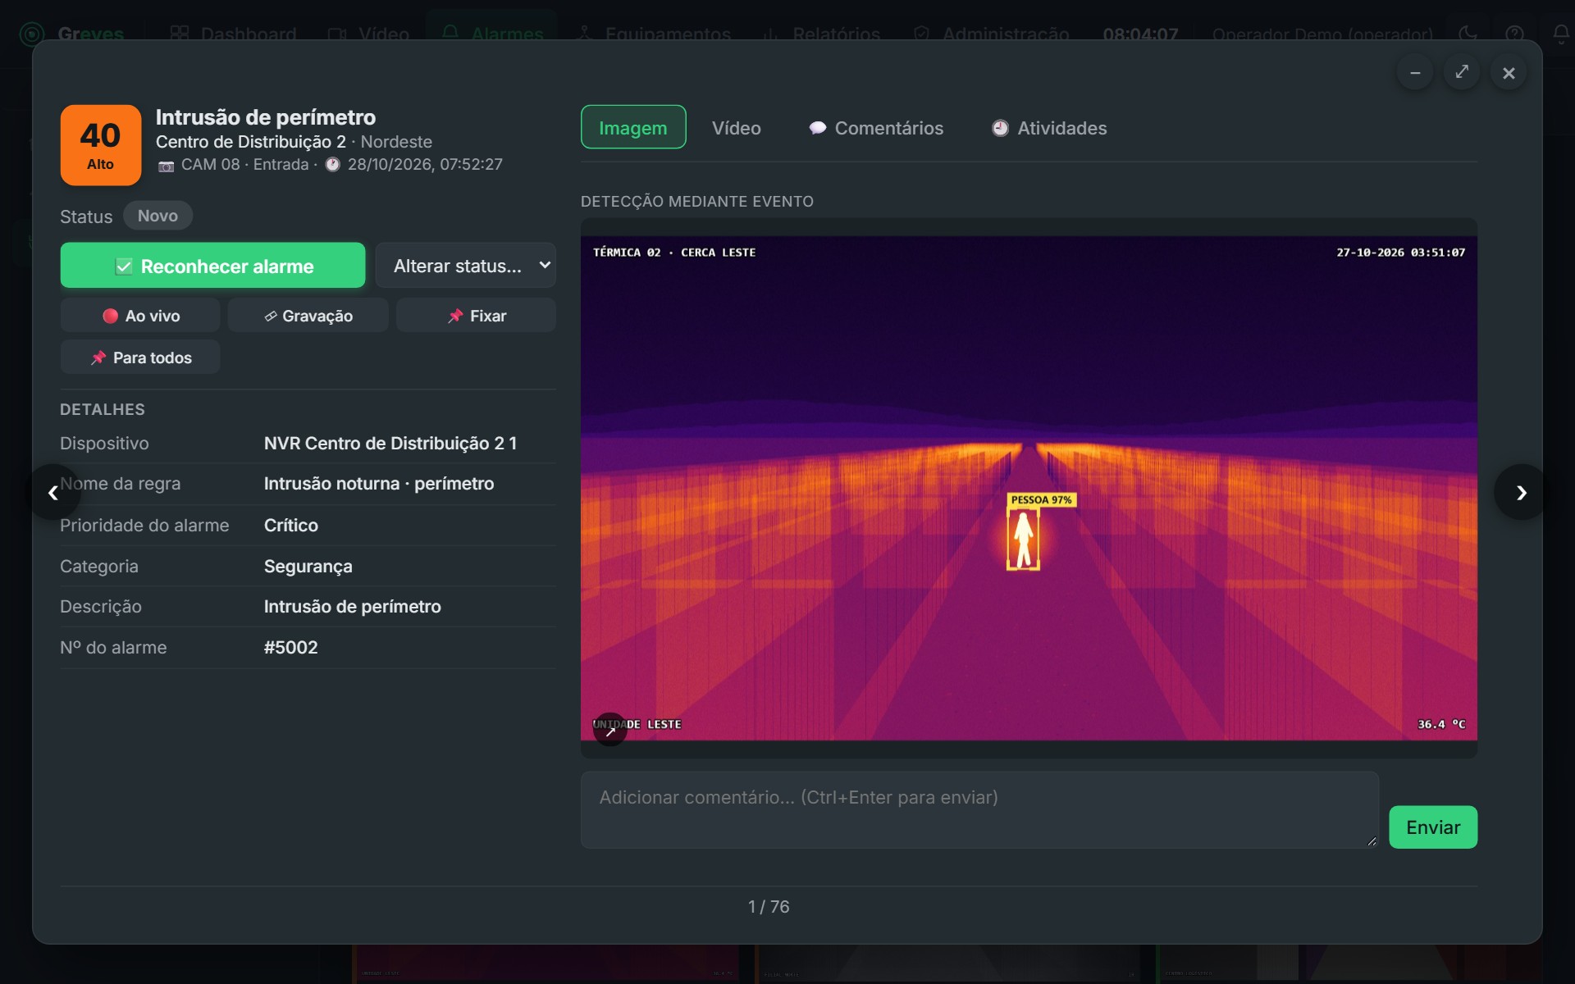The image size is (1575, 984).
Task: Click the CAM 08 camera icon
Action: point(166,166)
